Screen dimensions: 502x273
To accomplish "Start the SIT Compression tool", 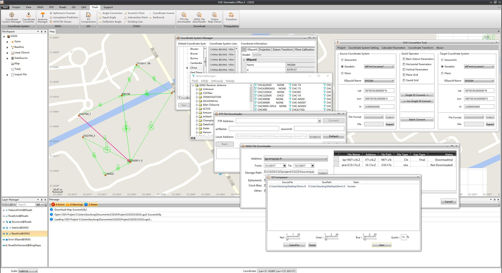I will (x=88, y=17).
